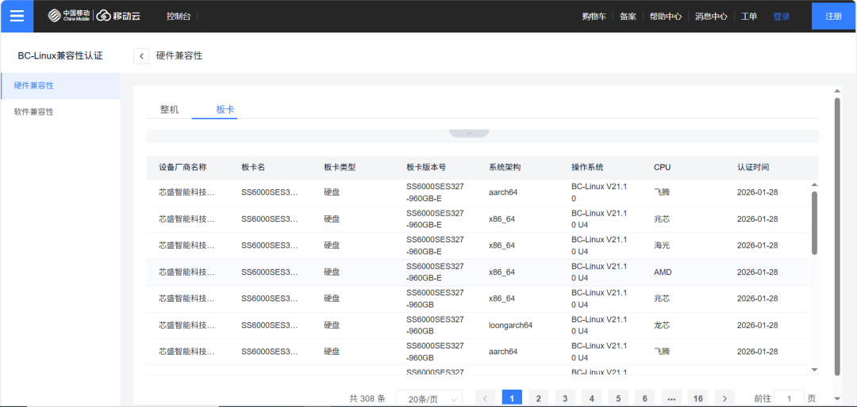Focus the 前往 page number input
This screenshot has width=857, height=407.
point(789,399)
